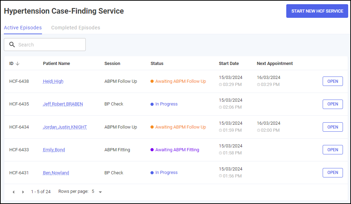The height and width of the screenshot is (204, 351).
Task: Click 01:56 PM start time
Action: click(x=232, y=176)
